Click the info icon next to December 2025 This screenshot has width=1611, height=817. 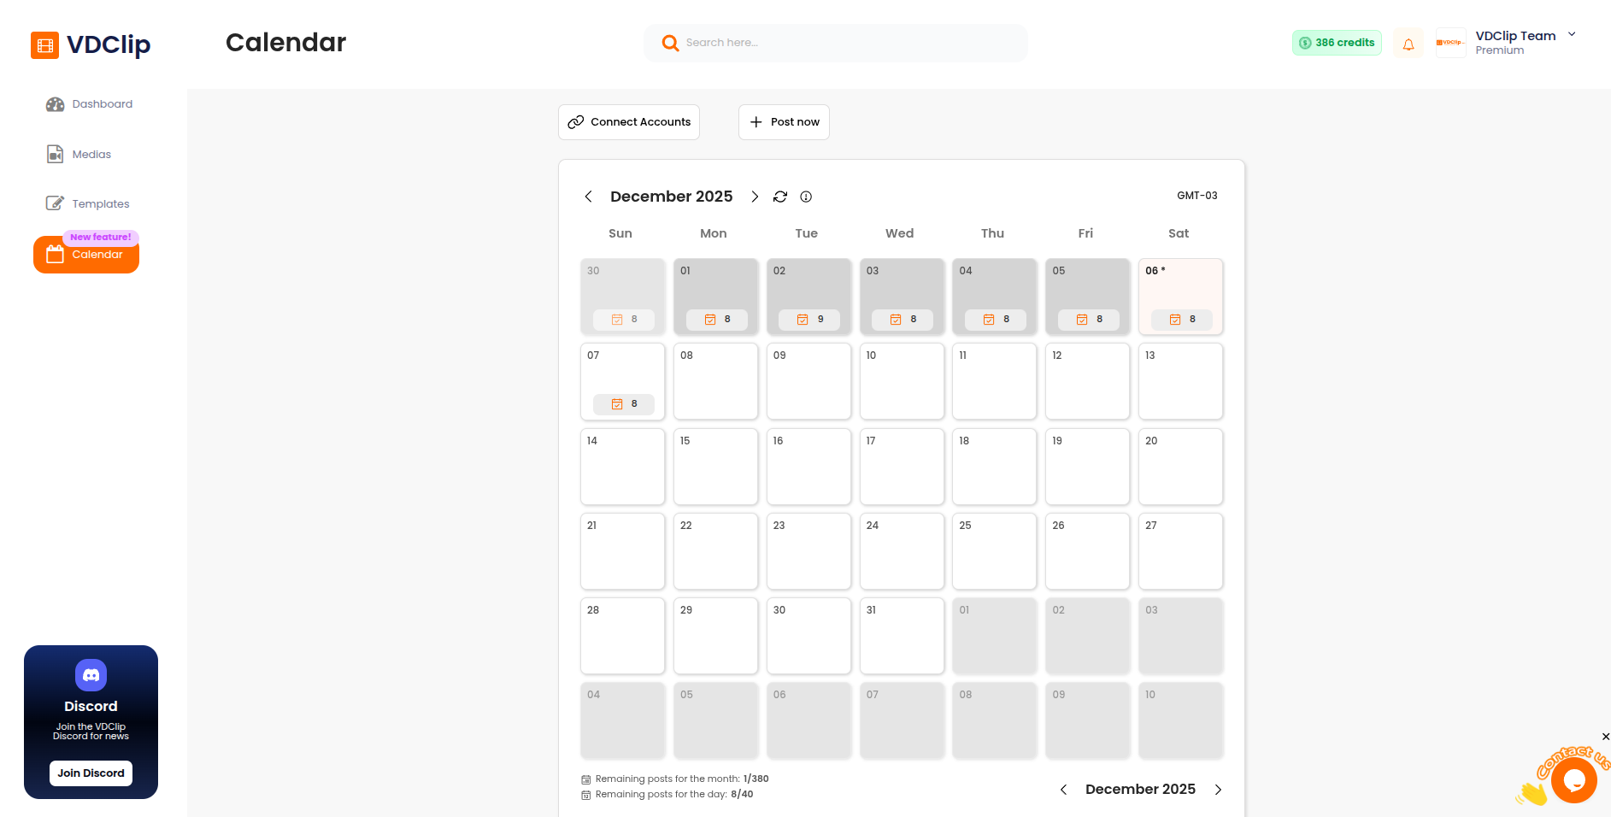806,197
